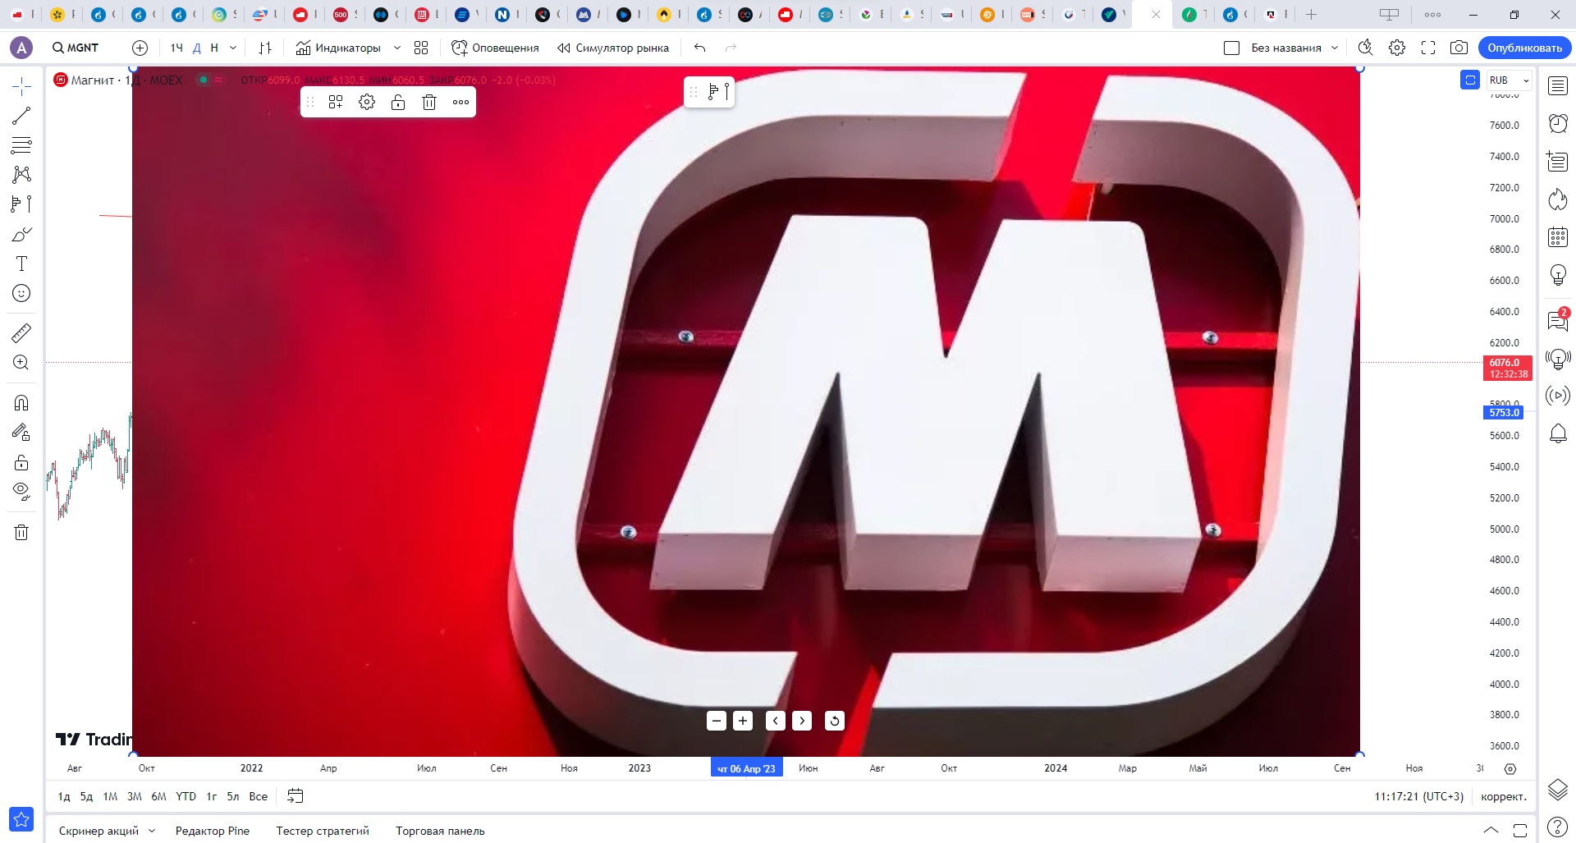Select the Все full date range

click(x=259, y=796)
